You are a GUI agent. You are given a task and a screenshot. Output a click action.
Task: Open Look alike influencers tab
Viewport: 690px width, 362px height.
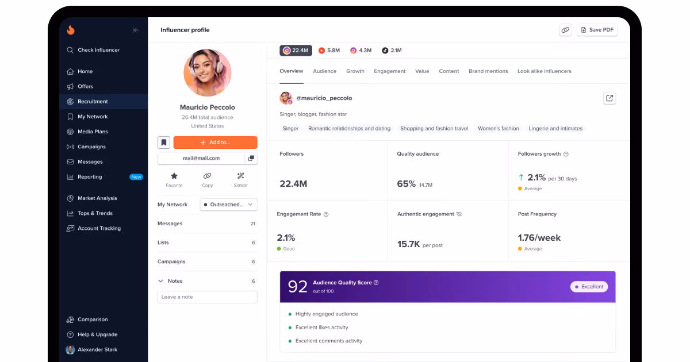point(545,71)
